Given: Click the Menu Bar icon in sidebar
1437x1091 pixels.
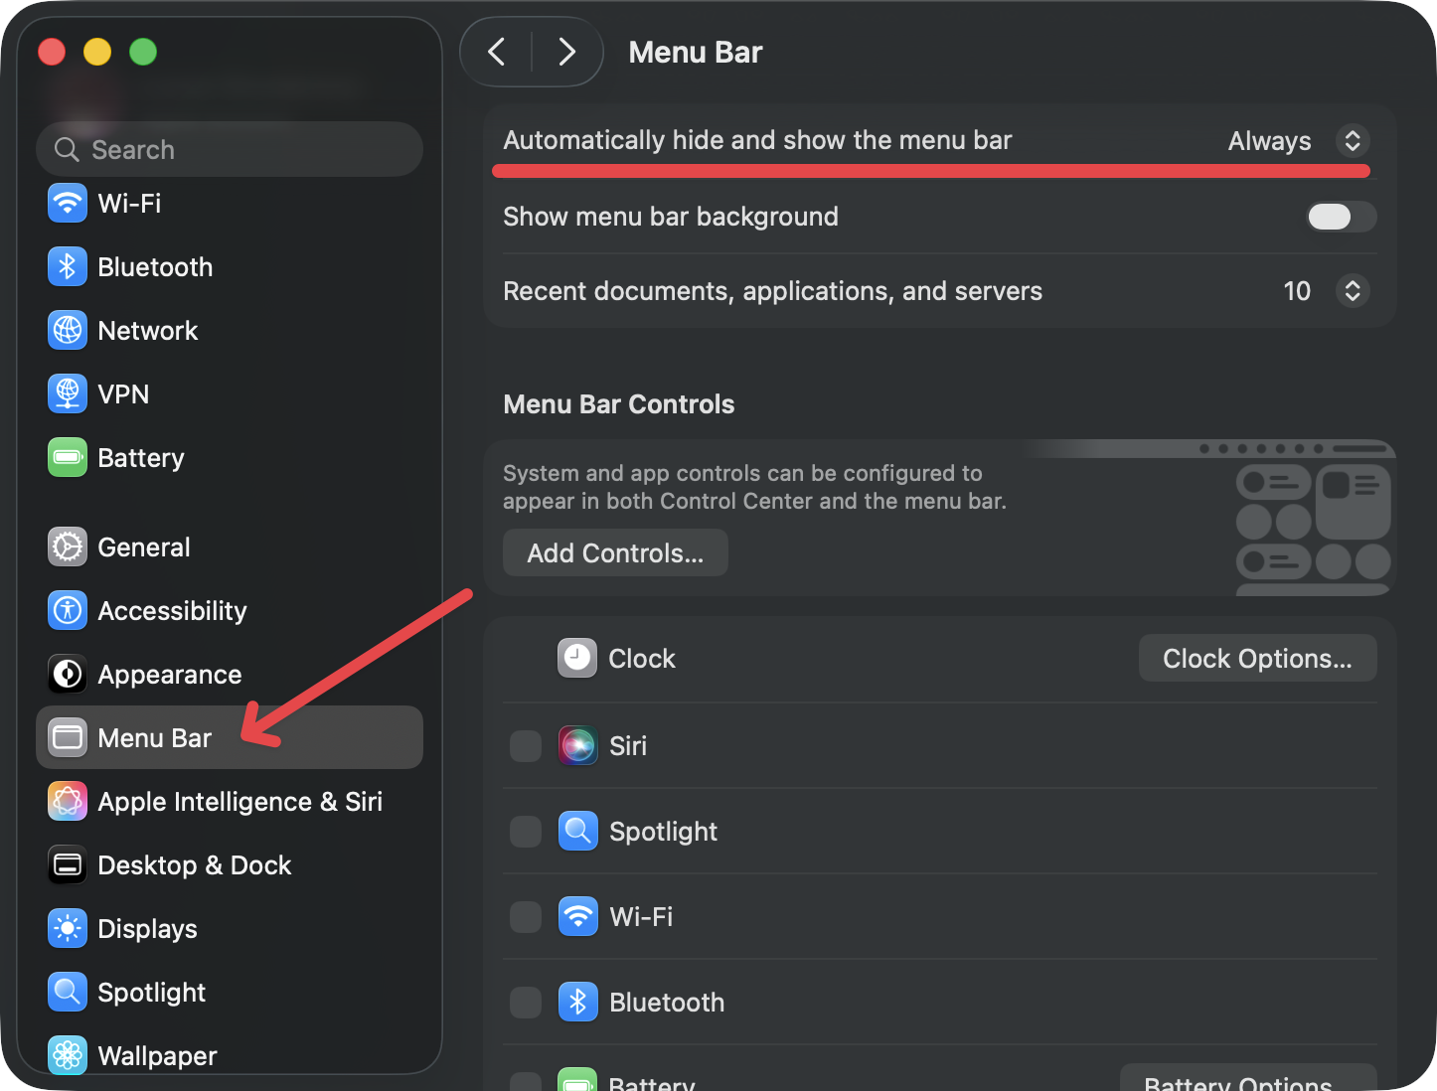Looking at the screenshot, I should coord(68,737).
